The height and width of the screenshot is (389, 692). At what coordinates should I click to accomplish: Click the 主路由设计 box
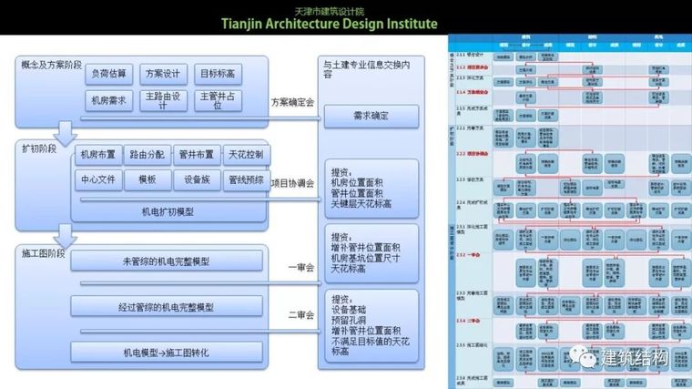pos(163,101)
